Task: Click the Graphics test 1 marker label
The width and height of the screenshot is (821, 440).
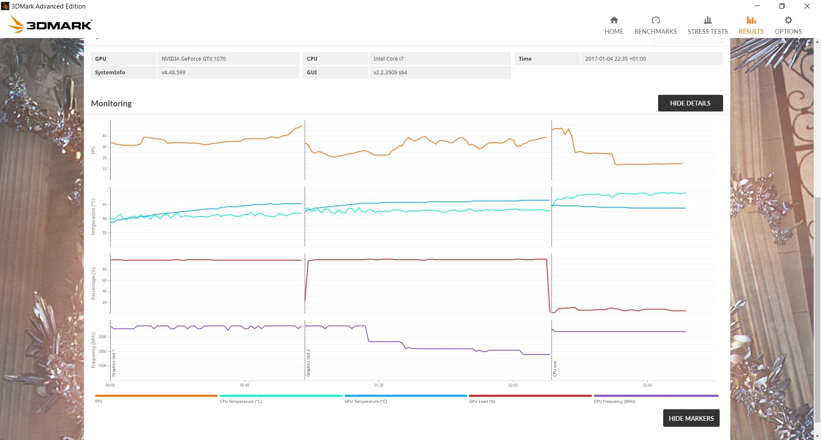Action: coord(114,363)
